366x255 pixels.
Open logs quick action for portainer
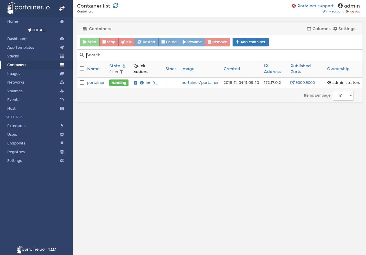pyautogui.click(x=135, y=83)
